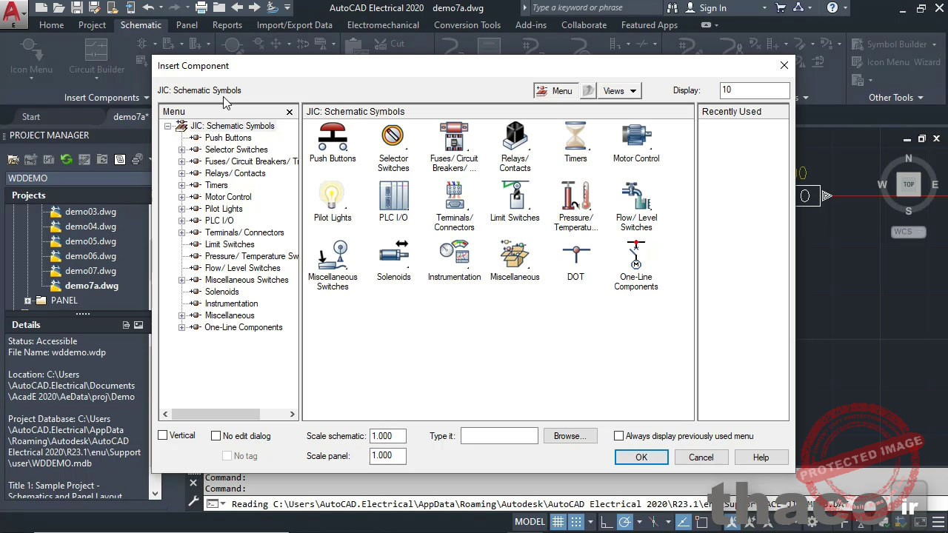Viewport: 948px width, 533px height.
Task: Enable the Vertical checkbox
Action: click(161, 435)
